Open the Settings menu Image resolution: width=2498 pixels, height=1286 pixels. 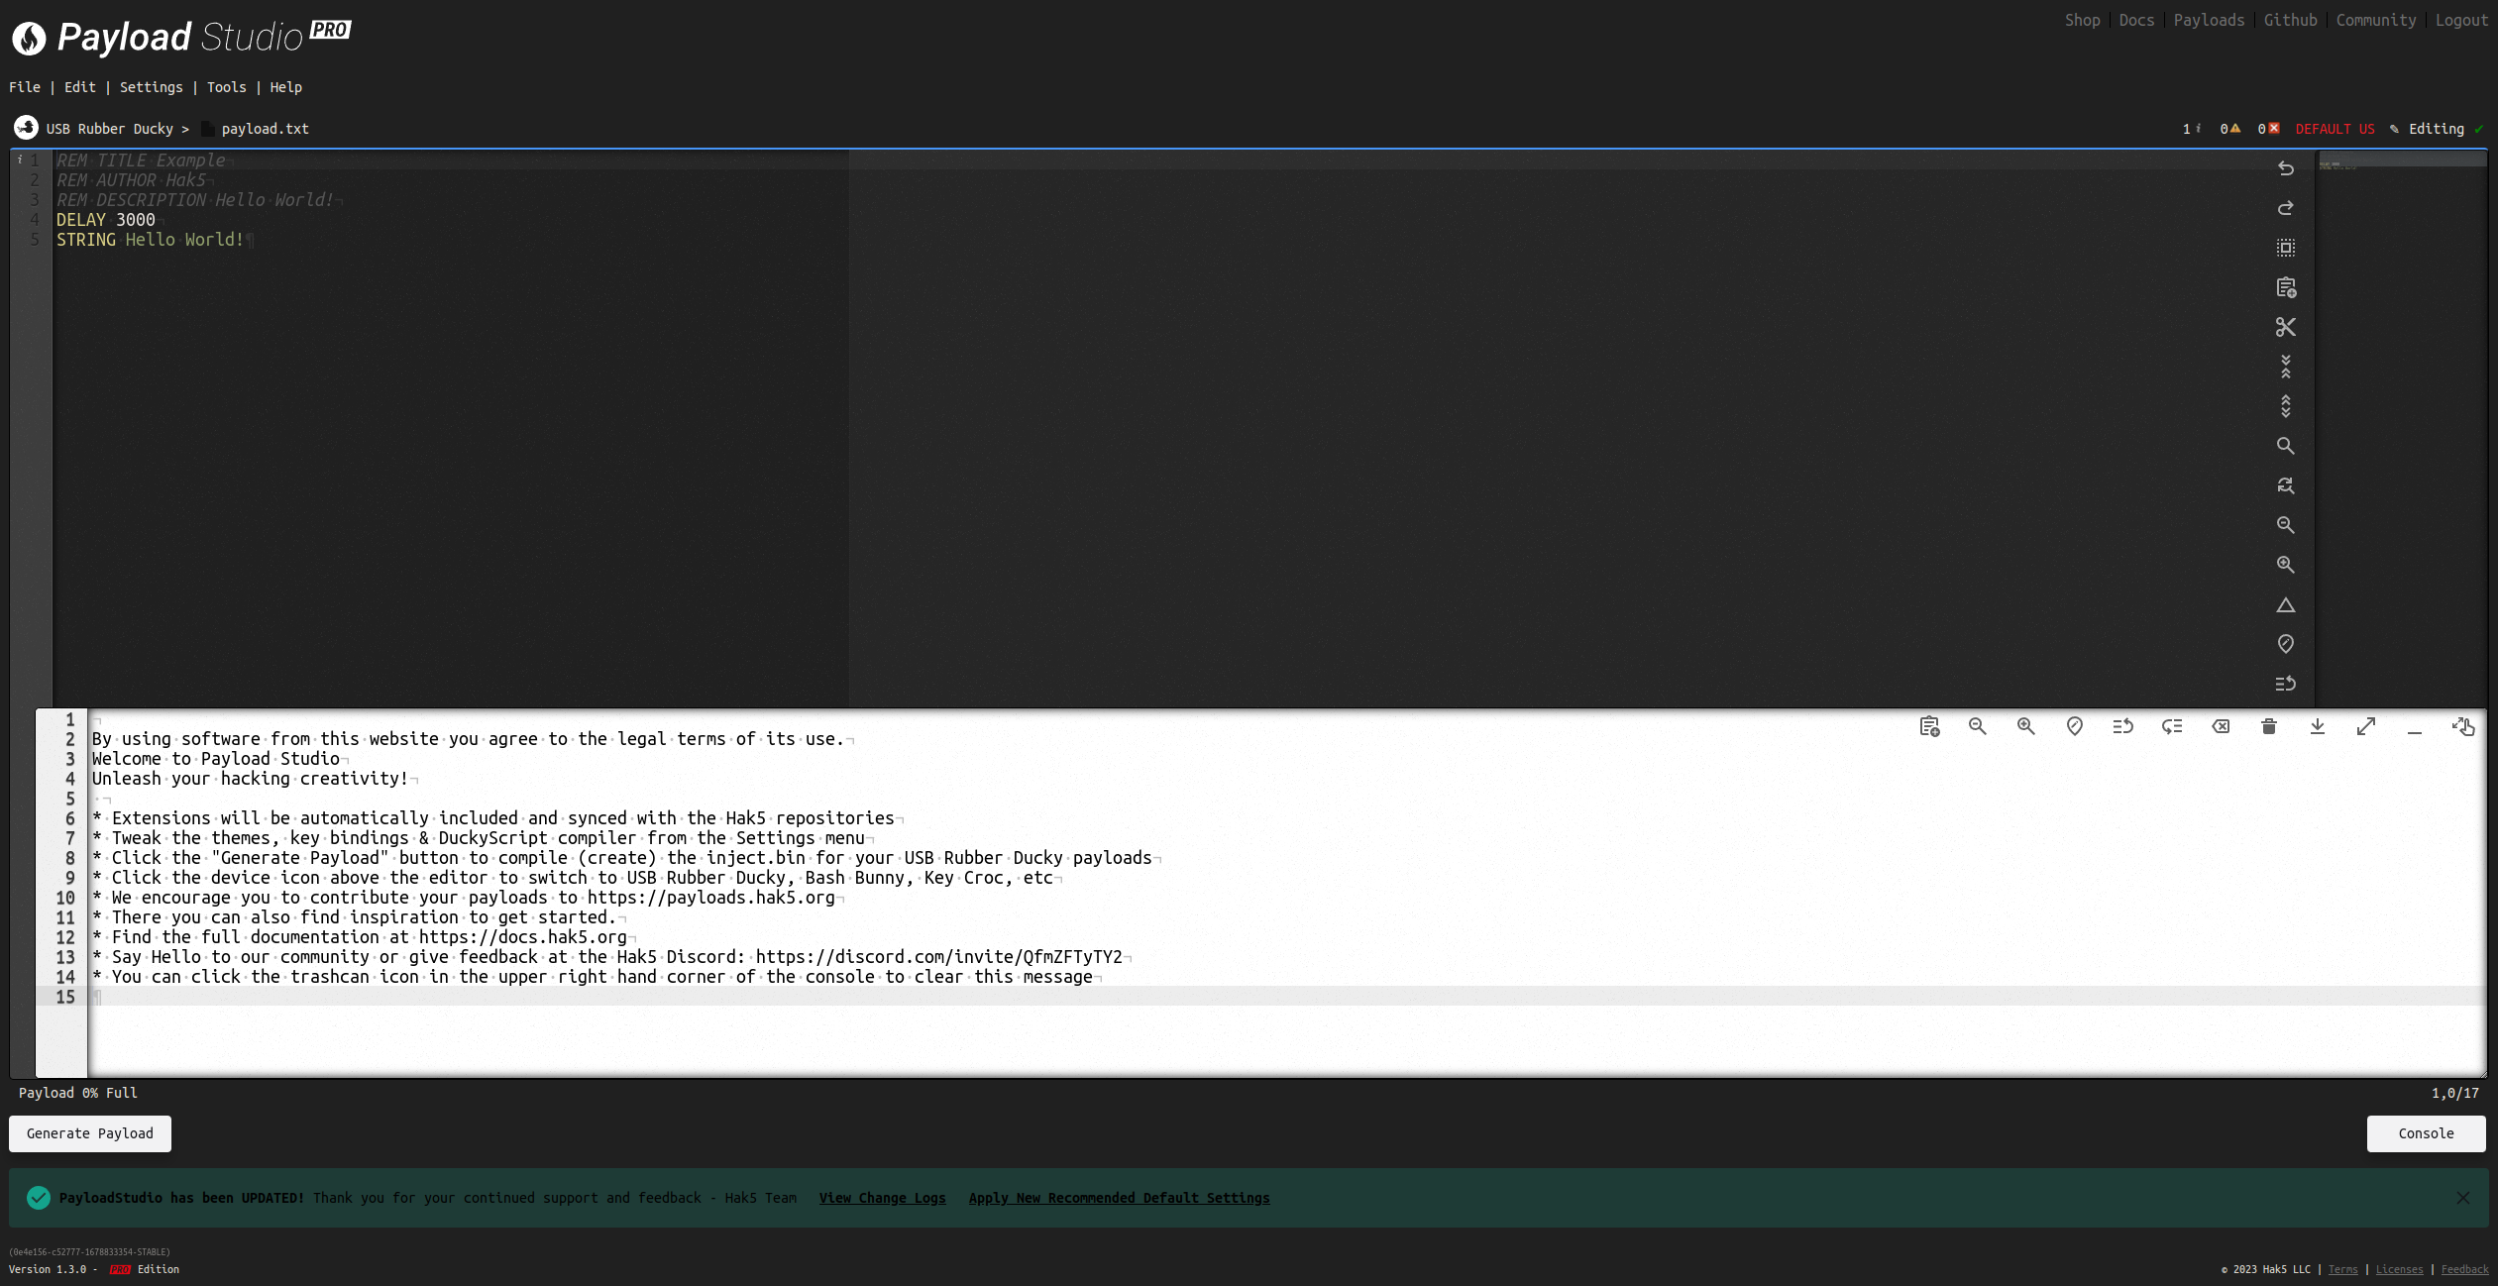[x=152, y=87]
